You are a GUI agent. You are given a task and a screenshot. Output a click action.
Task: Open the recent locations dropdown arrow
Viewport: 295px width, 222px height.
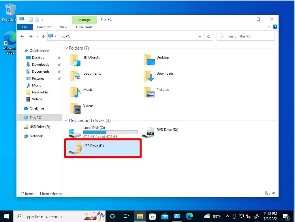[37, 36]
